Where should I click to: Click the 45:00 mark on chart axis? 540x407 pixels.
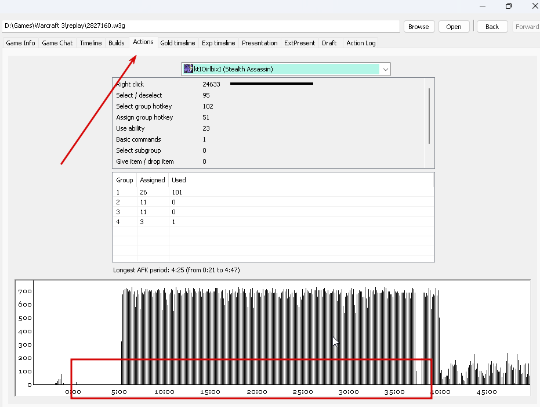(487, 392)
